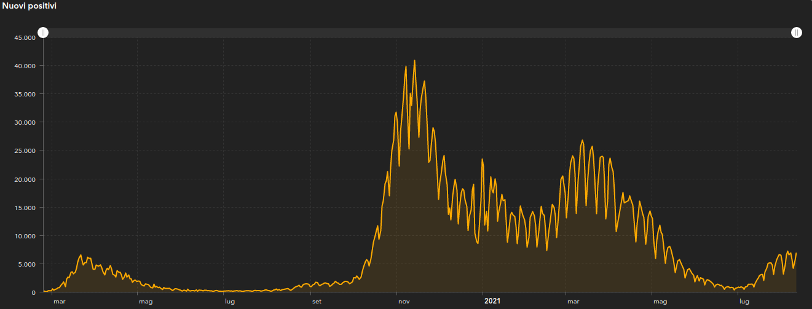812x309 pixels.
Task: Click the first "mar" label at the axis start
Action: pyautogui.click(x=59, y=302)
